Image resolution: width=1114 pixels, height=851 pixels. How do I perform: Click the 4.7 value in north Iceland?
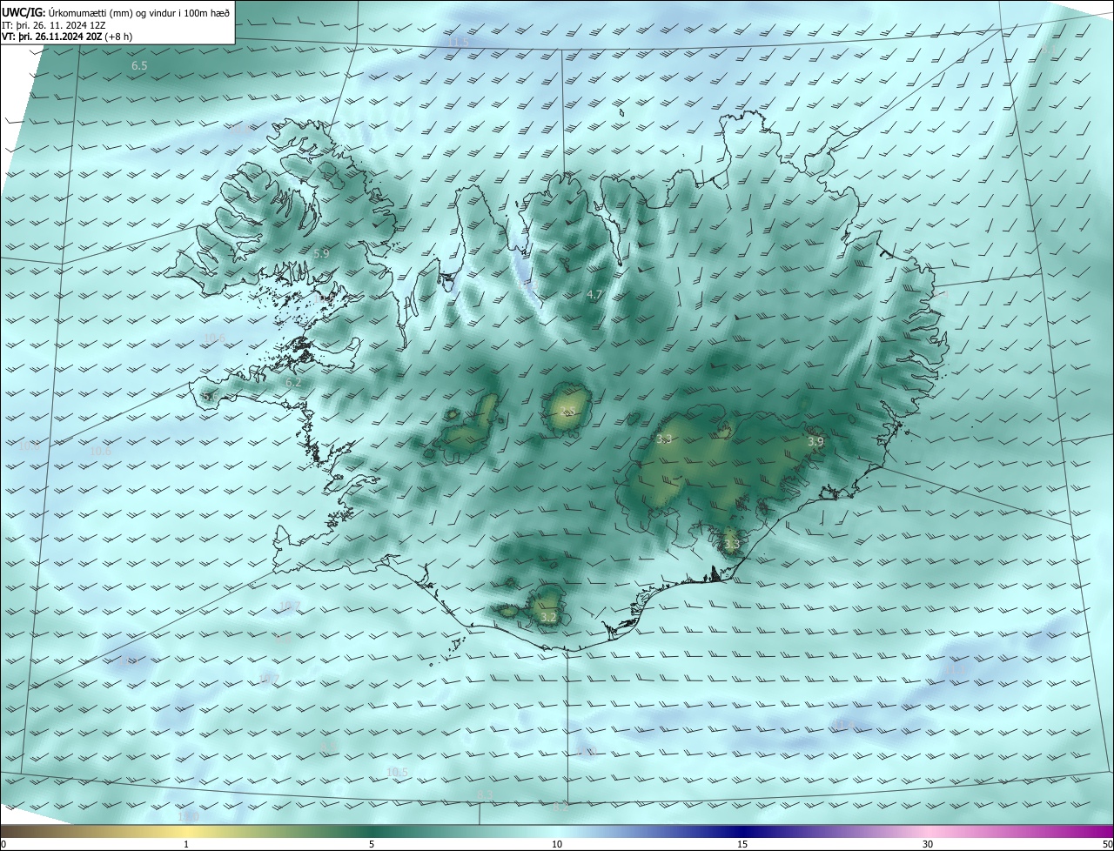click(x=594, y=295)
